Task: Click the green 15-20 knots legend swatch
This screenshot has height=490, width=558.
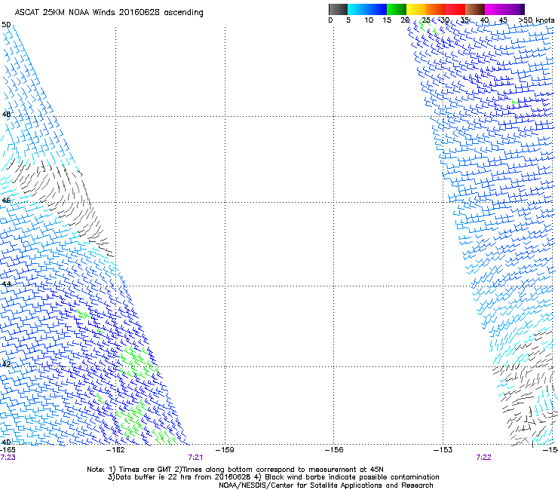Action: click(x=397, y=9)
